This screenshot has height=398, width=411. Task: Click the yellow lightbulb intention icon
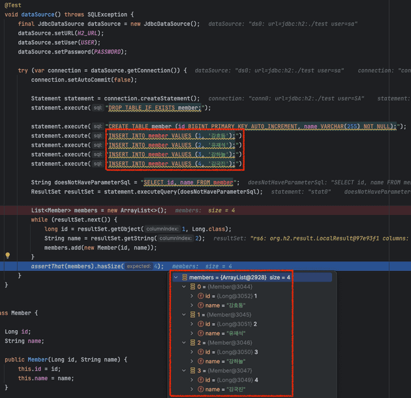click(x=8, y=255)
